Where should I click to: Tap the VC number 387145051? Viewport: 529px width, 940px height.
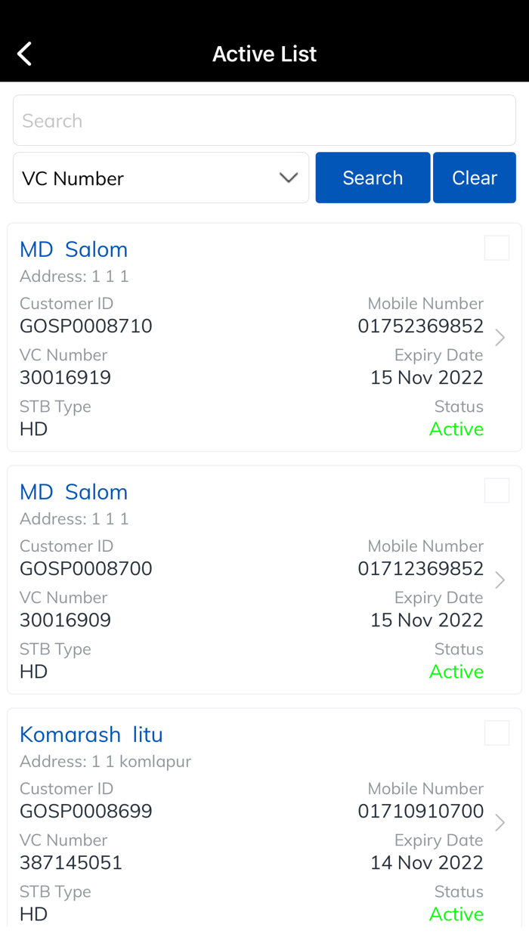[71, 862]
